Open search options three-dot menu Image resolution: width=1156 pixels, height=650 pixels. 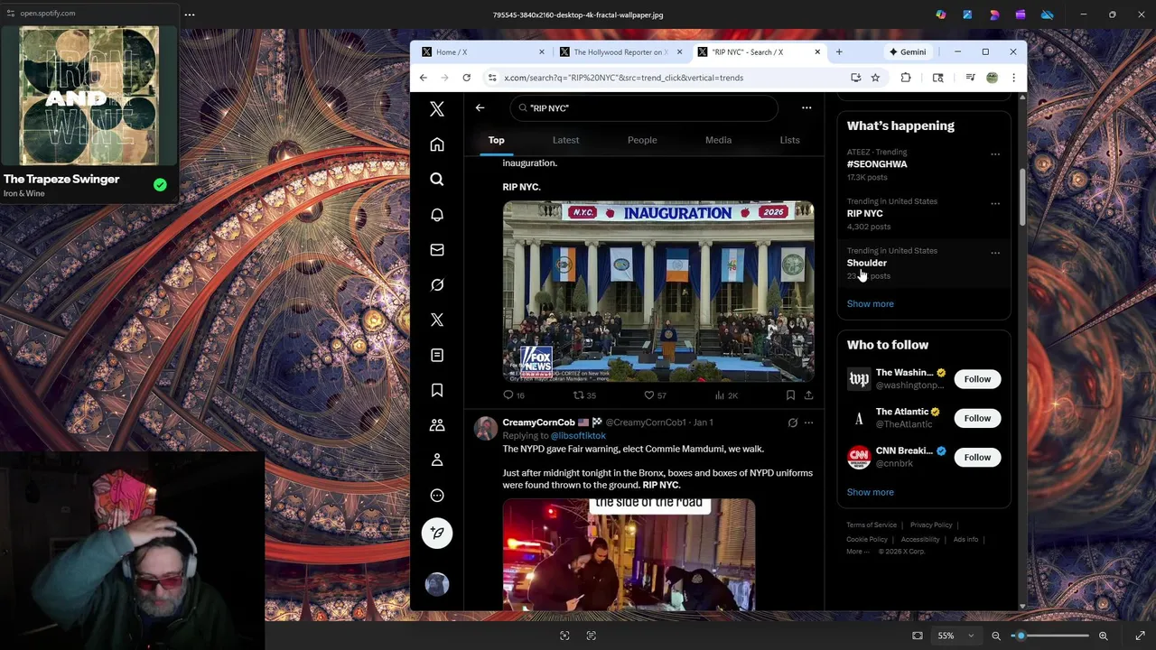(x=806, y=107)
